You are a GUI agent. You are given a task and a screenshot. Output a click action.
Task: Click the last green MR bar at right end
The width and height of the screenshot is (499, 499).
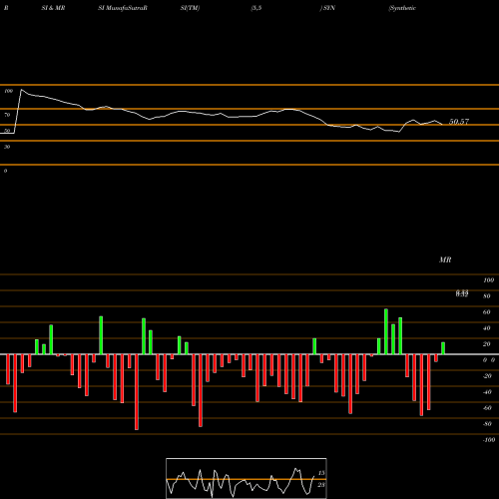(443, 348)
